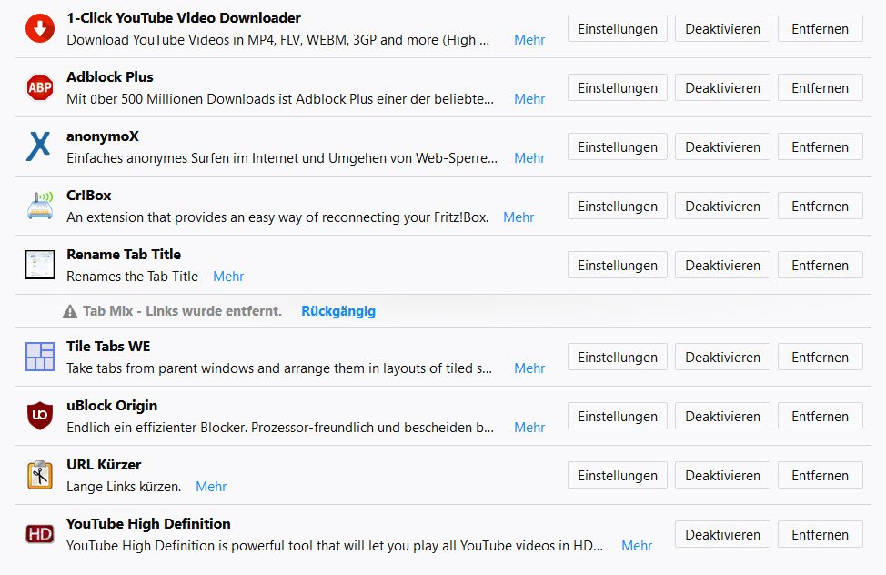Click the Adblock Plus ABP icon
The width and height of the screenshot is (886, 575).
tap(39, 88)
